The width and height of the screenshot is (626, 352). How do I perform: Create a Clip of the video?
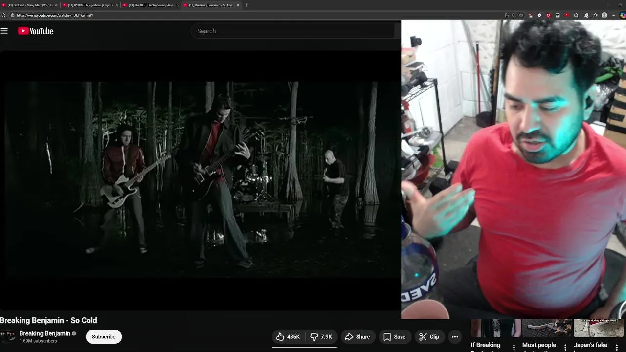click(x=429, y=337)
